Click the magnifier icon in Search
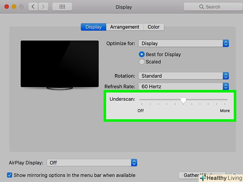 click(202, 7)
